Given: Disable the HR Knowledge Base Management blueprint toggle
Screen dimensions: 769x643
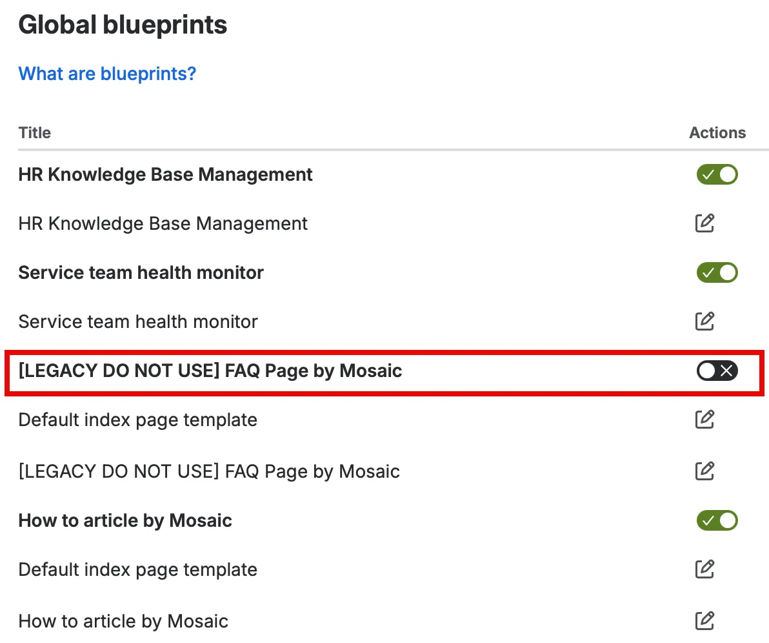Looking at the screenshot, I should click(717, 174).
